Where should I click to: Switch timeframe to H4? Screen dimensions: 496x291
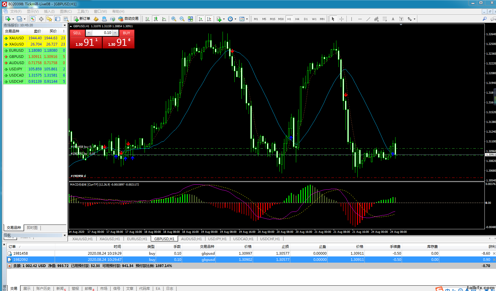point(297,19)
